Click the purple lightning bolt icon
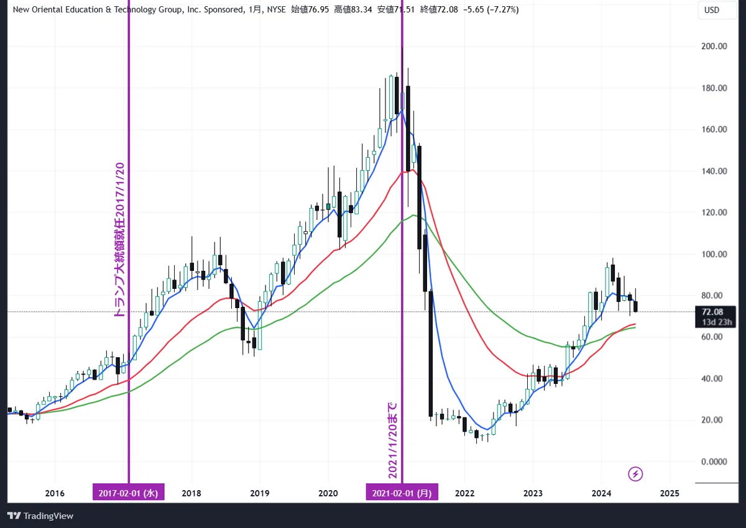 pyautogui.click(x=635, y=474)
